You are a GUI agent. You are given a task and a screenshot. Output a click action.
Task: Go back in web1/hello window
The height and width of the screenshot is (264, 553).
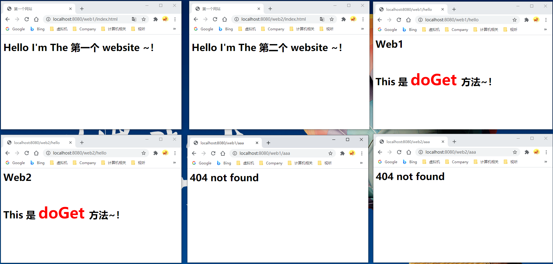[380, 20]
